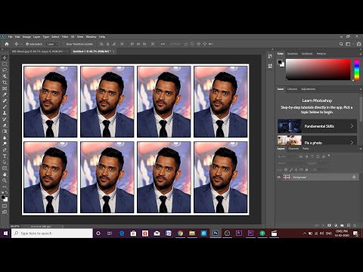Select the Gradient tool
The height and width of the screenshot is (272, 363).
[x=5, y=131]
